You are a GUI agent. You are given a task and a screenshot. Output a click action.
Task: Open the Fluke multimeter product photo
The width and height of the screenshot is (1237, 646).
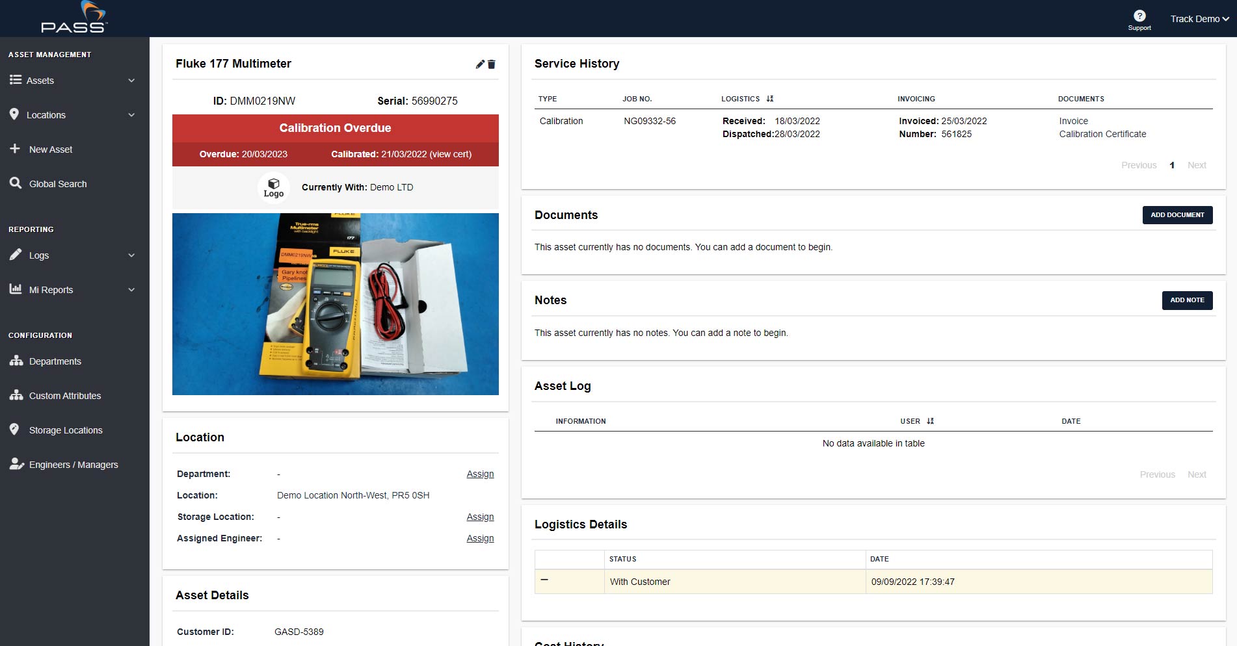click(x=336, y=304)
